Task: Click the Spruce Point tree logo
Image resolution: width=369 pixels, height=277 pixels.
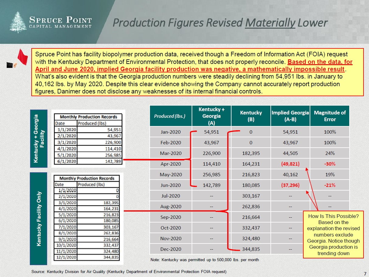Action: 18,22
